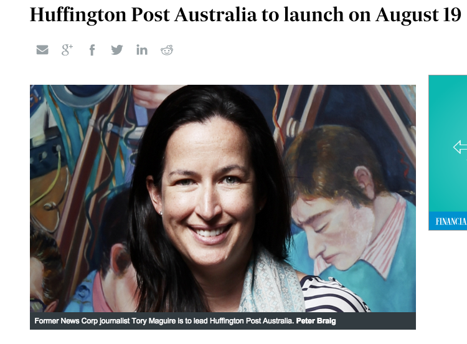467x344 pixels.
Task: Click 'Huffington Post Australia' in the caption text
Action: 252,321
